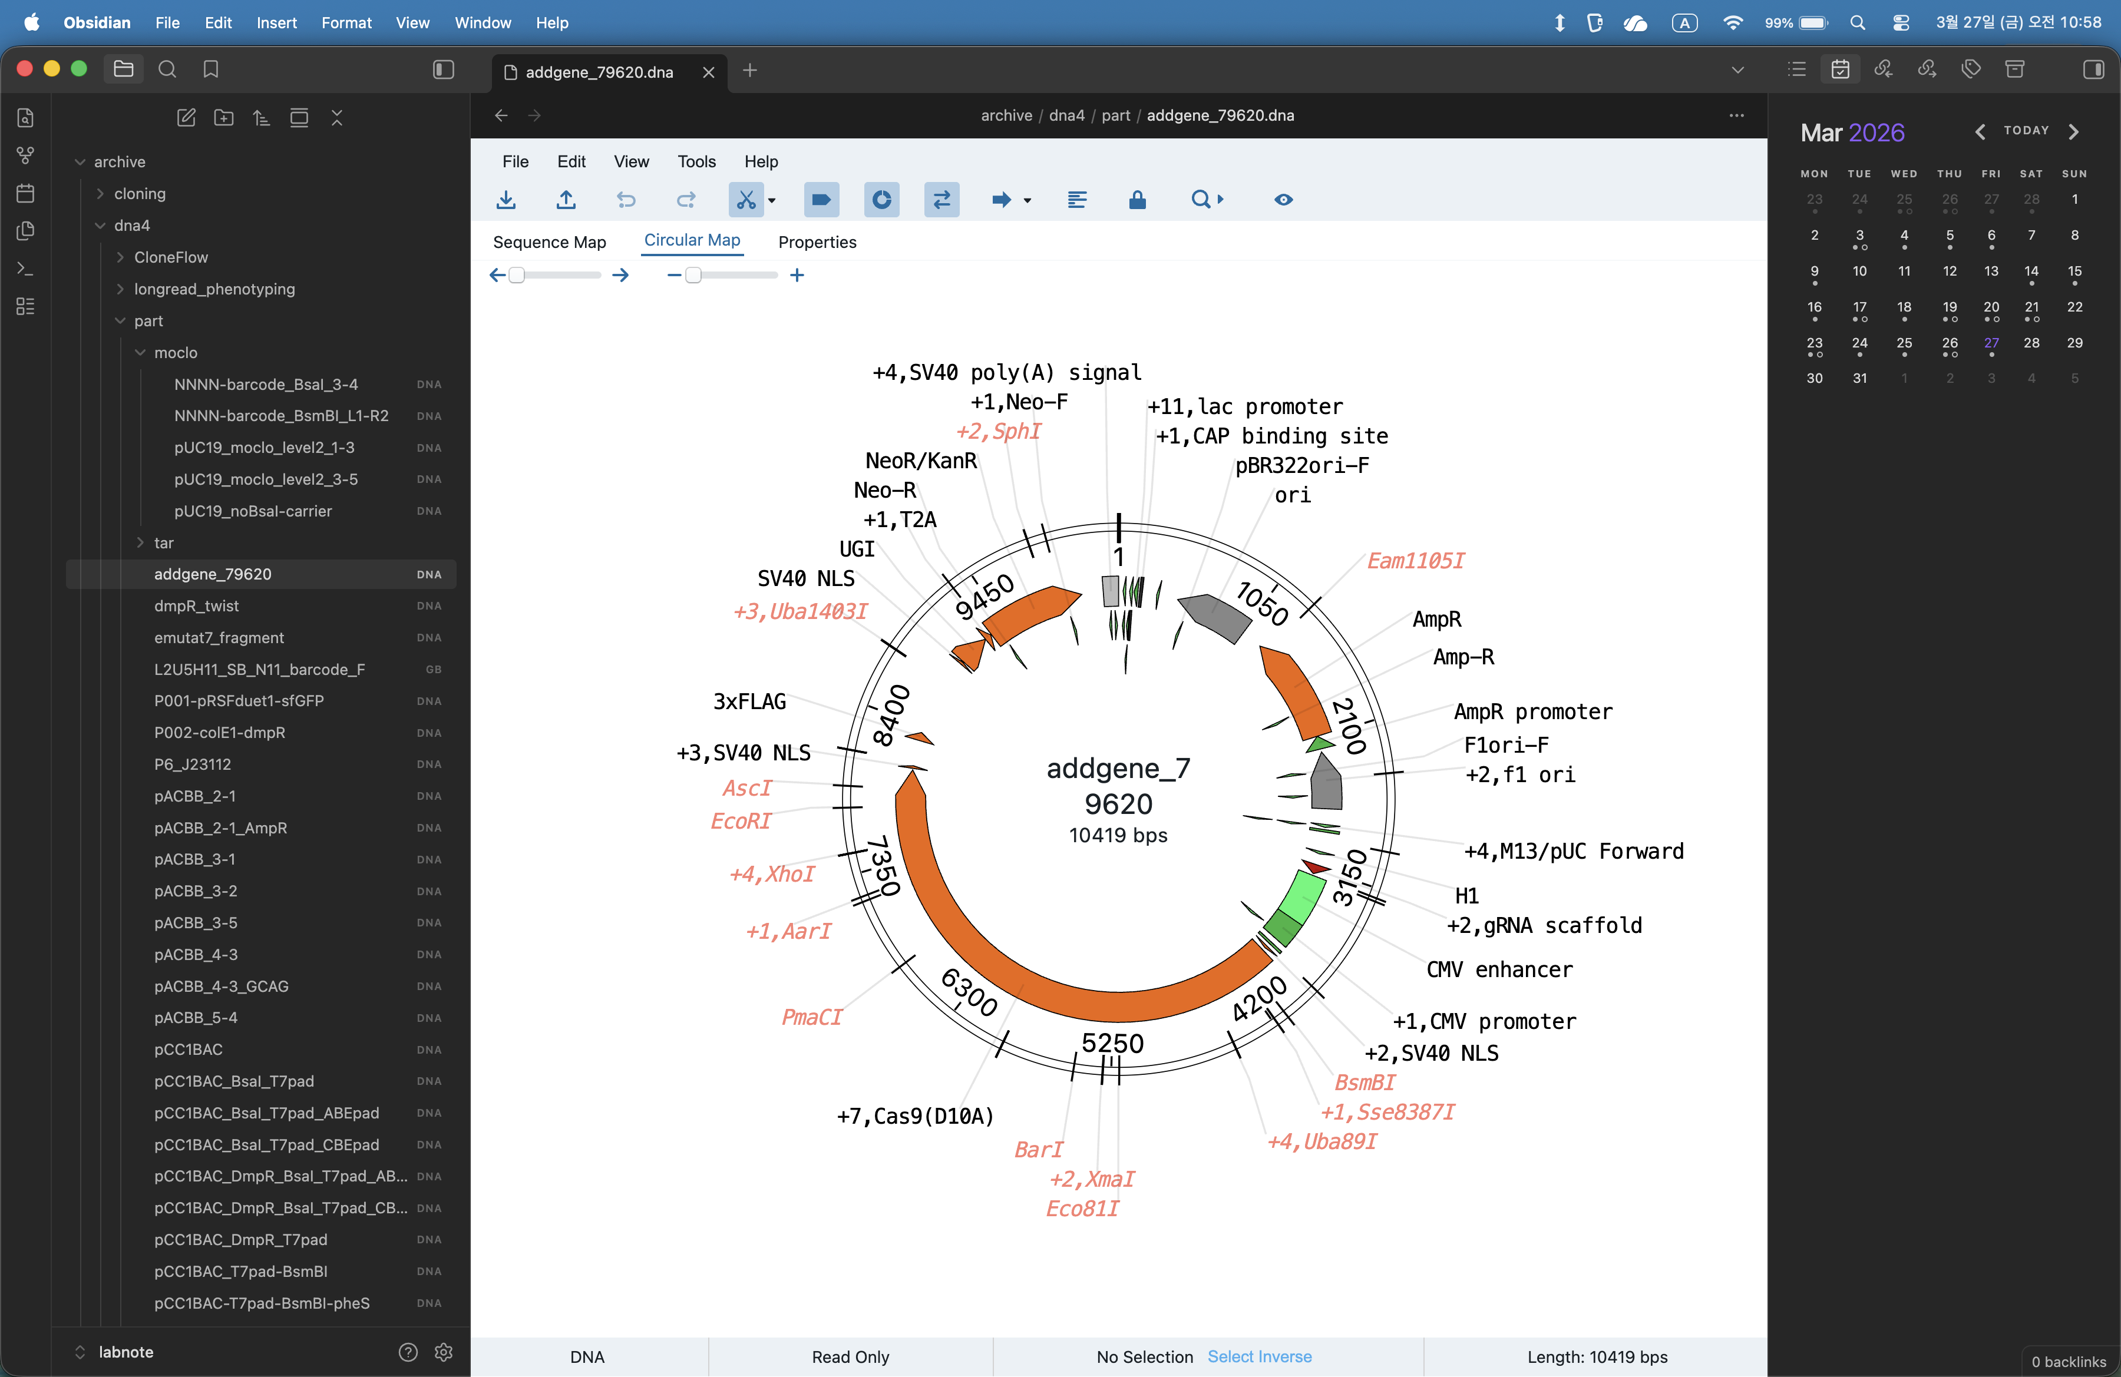2121x1377 pixels.
Task: Toggle the feature label tag button
Action: 822,200
